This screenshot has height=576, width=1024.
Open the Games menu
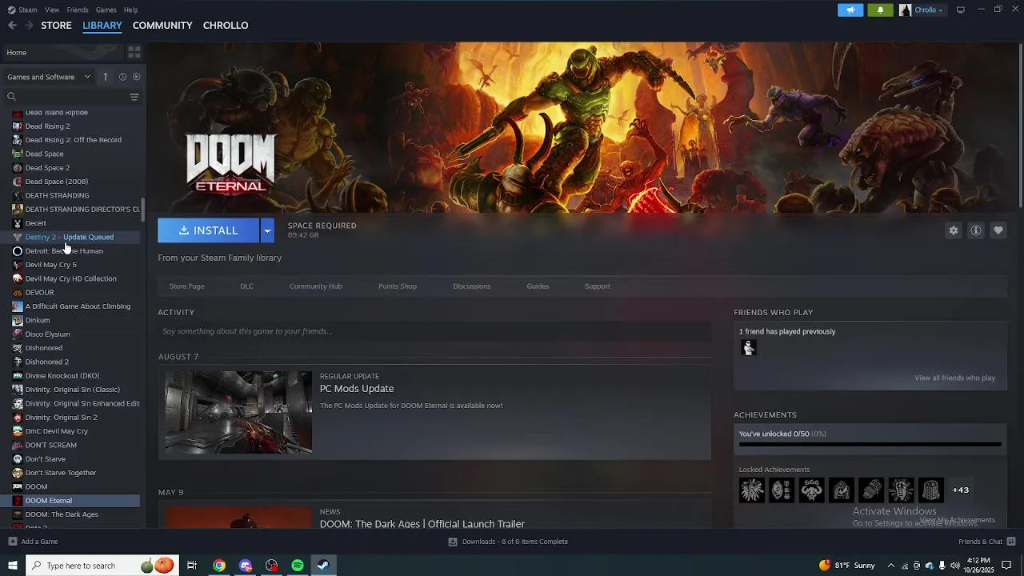pyautogui.click(x=106, y=10)
